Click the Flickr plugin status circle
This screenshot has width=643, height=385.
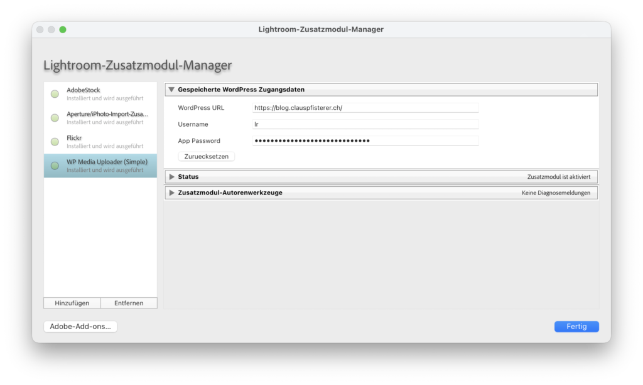pyautogui.click(x=55, y=142)
